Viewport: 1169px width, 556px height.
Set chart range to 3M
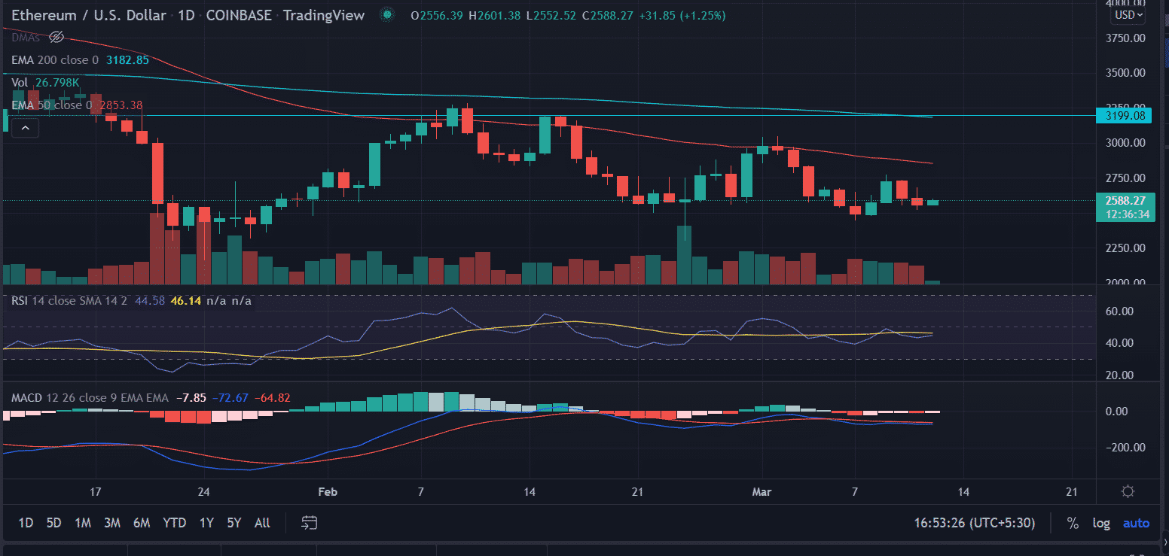pos(112,522)
